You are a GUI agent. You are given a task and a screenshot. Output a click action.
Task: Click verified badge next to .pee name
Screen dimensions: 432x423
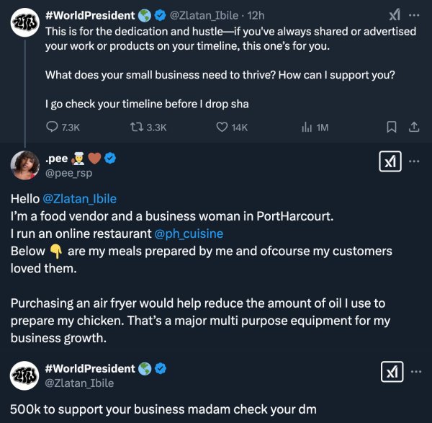tap(111, 158)
